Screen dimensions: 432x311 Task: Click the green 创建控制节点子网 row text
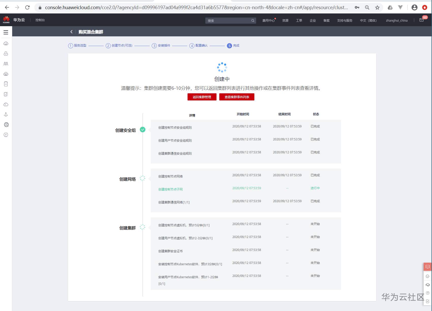tap(171, 189)
